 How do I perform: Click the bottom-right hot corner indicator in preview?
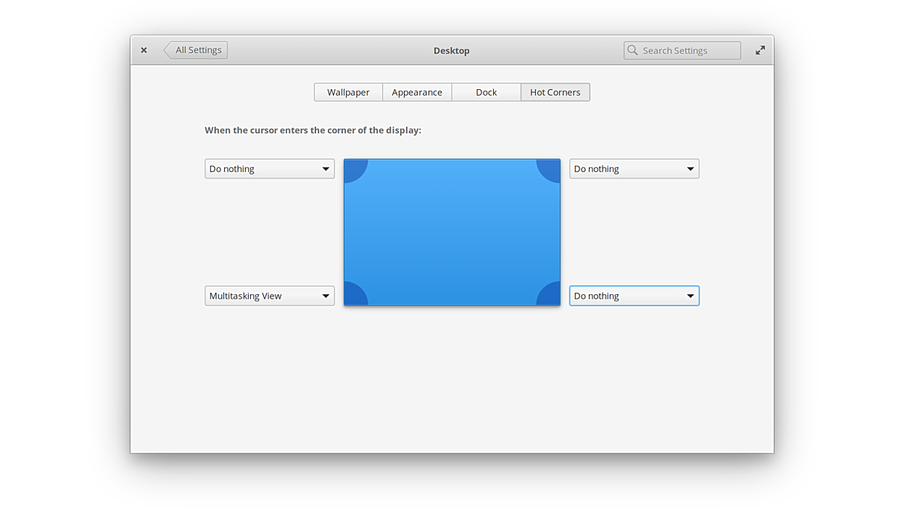pyautogui.click(x=550, y=296)
